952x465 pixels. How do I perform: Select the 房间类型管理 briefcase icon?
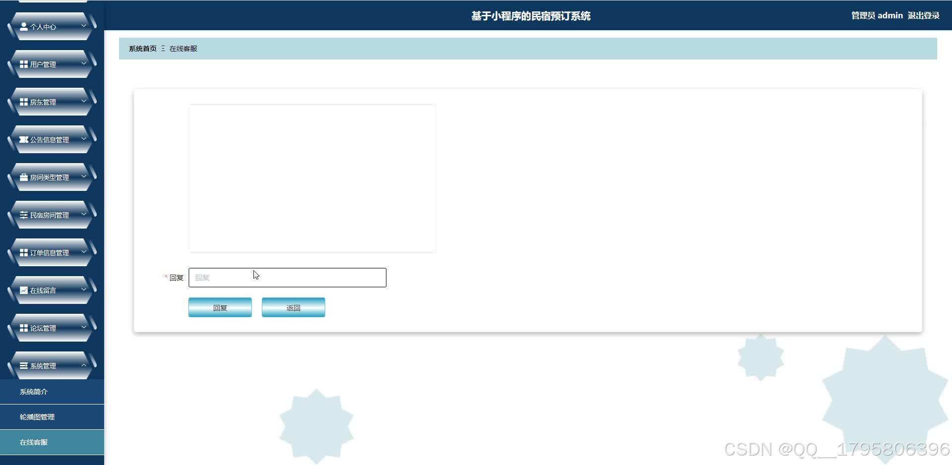coord(24,177)
